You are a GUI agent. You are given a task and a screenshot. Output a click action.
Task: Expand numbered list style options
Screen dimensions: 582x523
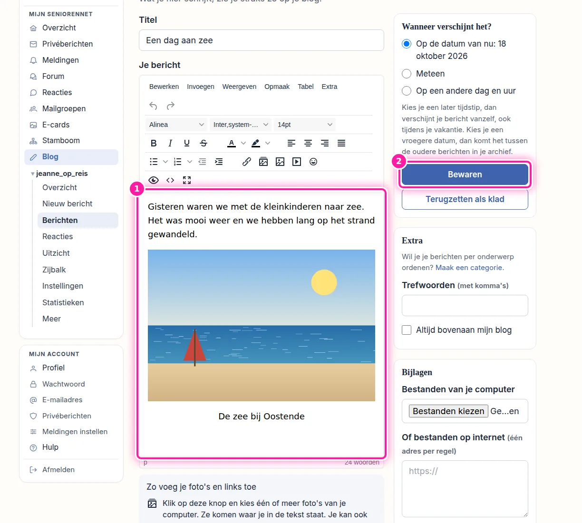coord(190,162)
